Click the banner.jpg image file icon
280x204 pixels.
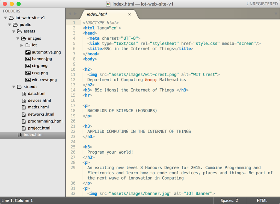[28, 59]
